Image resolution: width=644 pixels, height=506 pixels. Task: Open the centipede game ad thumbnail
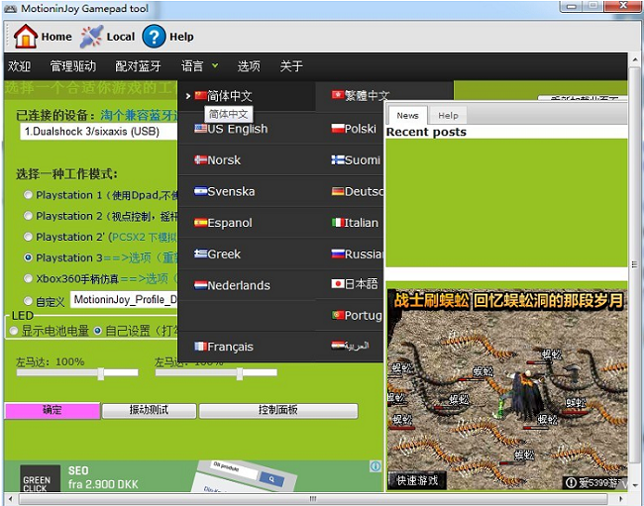(x=507, y=389)
